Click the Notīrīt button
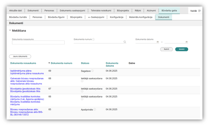 [x=166, y=49]
